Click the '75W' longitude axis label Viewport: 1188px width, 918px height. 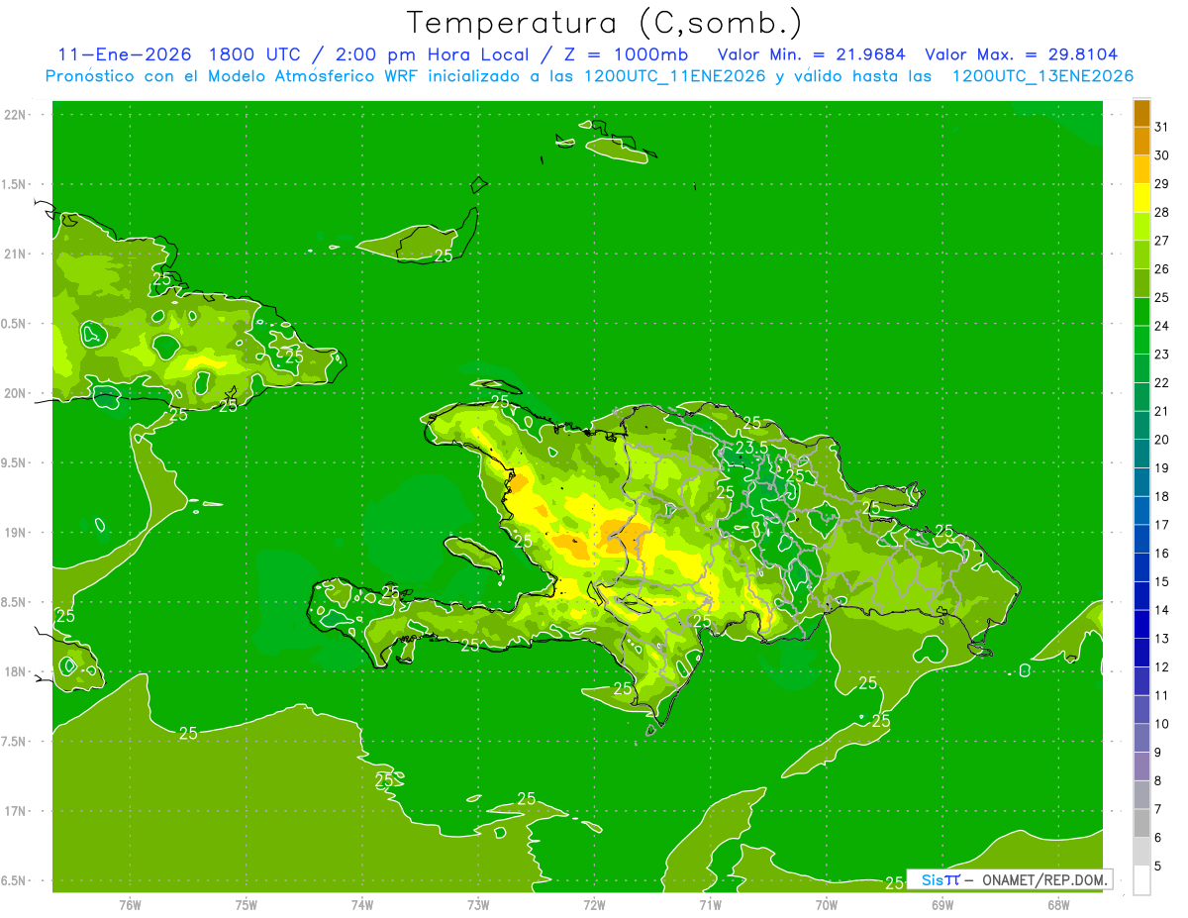pos(247,905)
